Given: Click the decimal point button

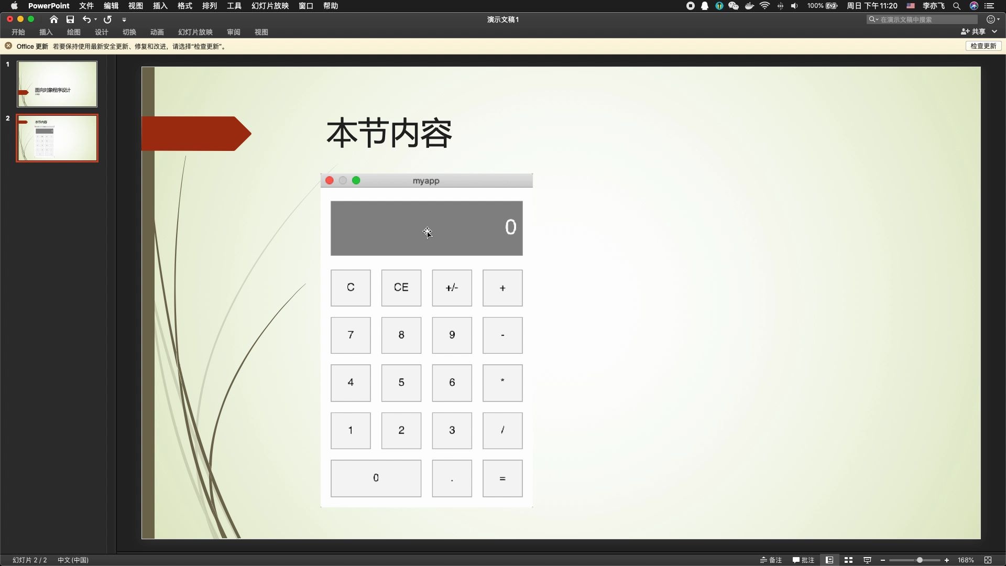Looking at the screenshot, I should [x=452, y=477].
